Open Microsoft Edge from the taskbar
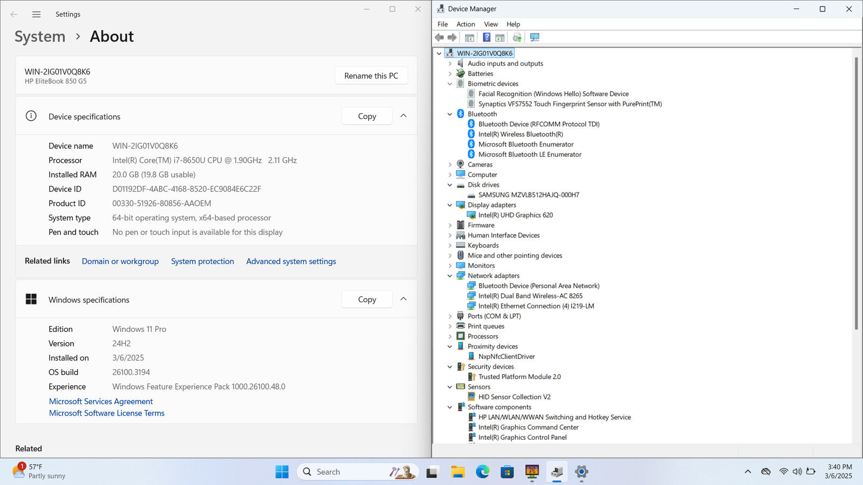Image resolution: width=863 pixels, height=485 pixels. click(x=482, y=472)
